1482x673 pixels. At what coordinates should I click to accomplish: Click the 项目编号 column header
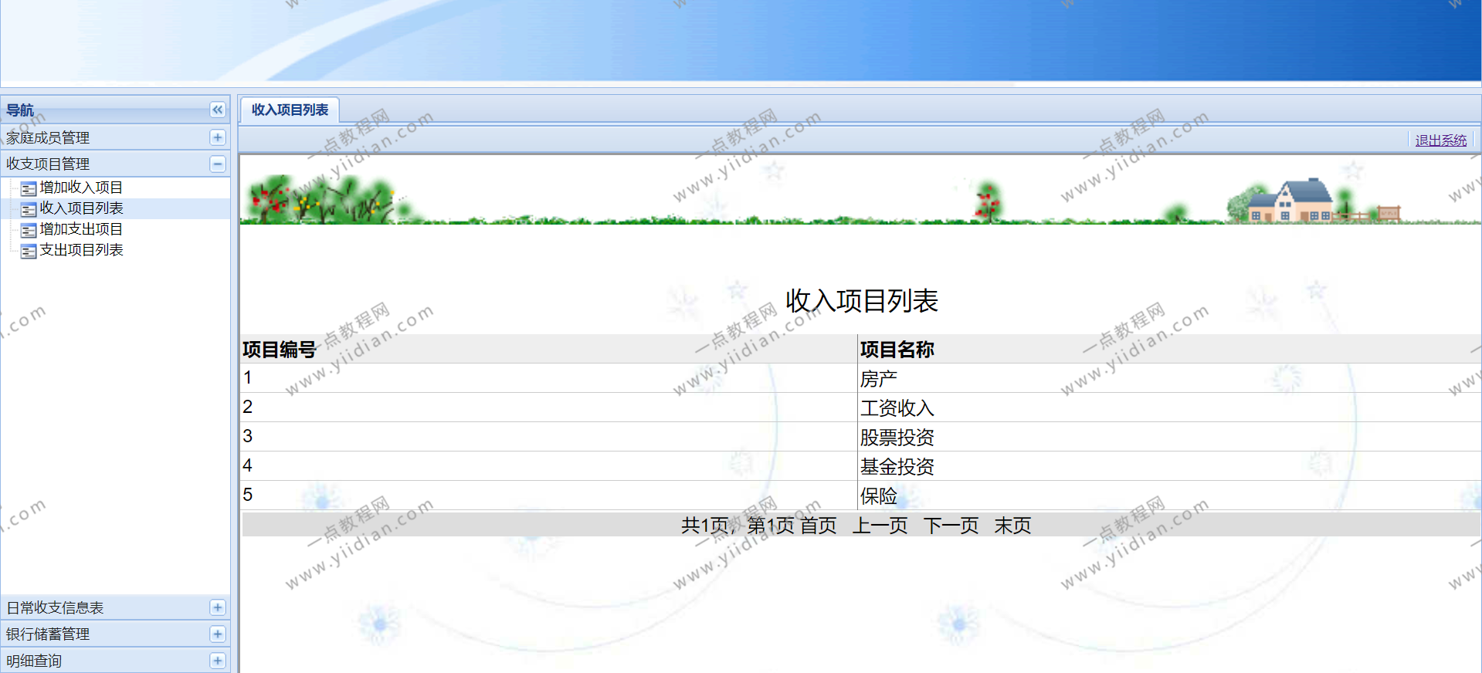(x=549, y=349)
